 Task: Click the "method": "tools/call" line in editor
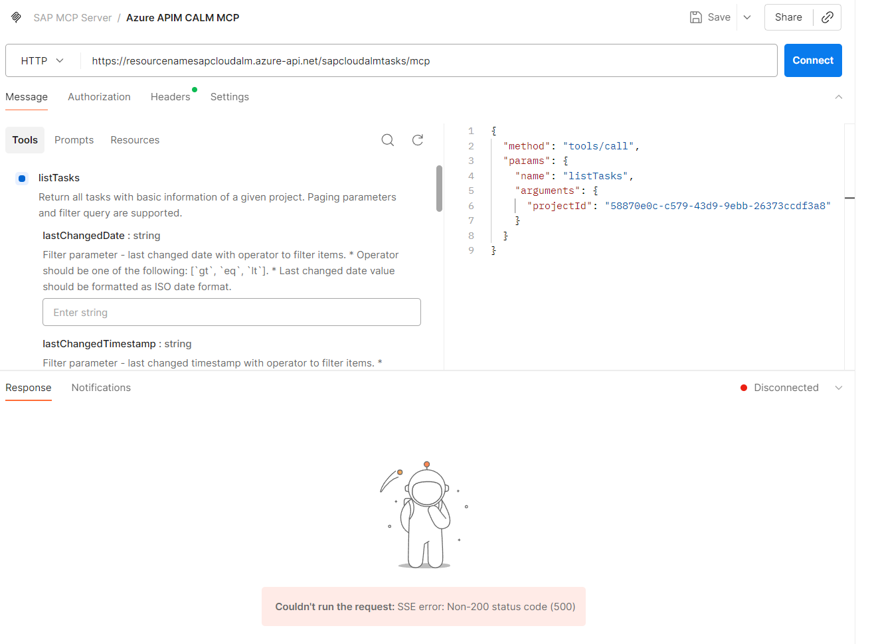(x=571, y=146)
